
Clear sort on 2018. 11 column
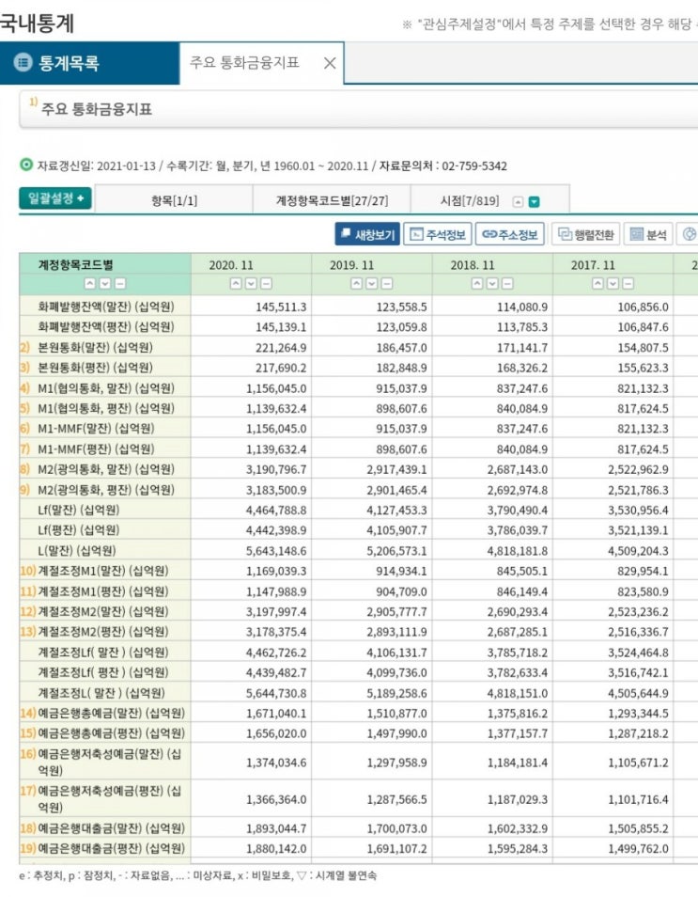[507, 283]
